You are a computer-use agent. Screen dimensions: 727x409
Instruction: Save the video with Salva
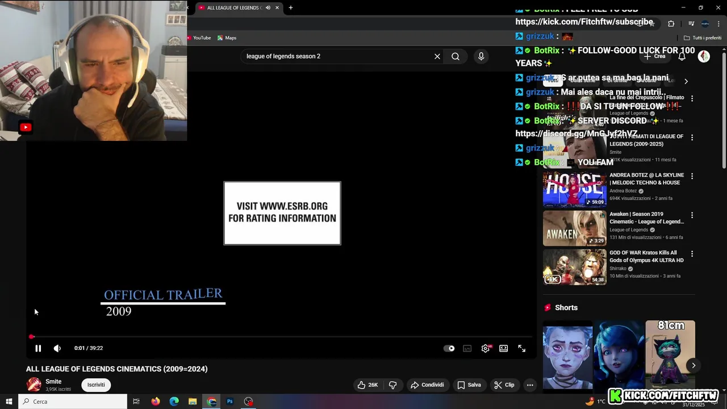coord(469,385)
